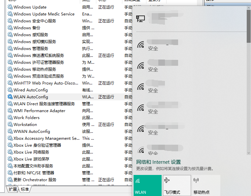Select the Work Folders service name
251x196 pixels.
click(27, 118)
